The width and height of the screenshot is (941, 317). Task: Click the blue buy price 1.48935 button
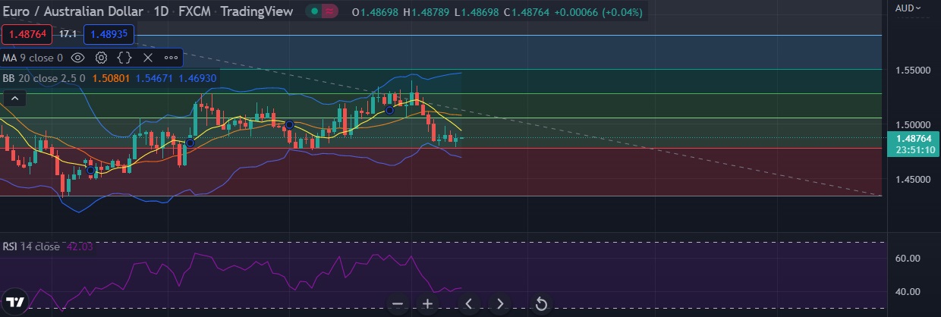(x=109, y=34)
